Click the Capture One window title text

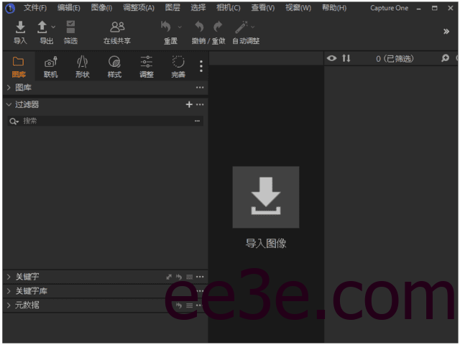389,8
